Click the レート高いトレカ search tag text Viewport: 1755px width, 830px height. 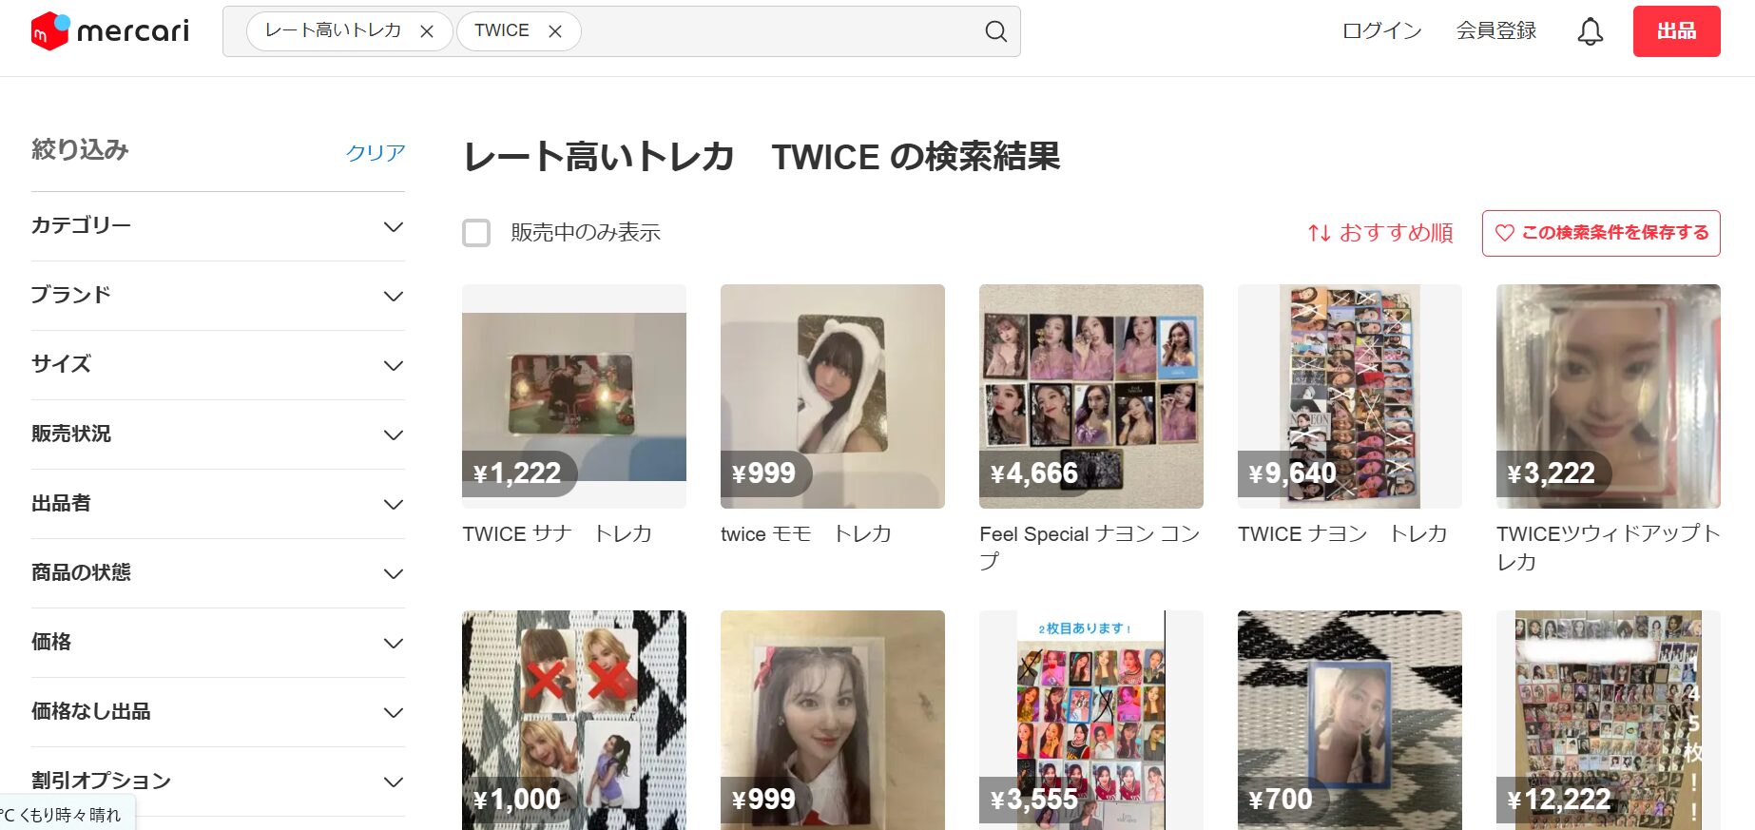click(x=333, y=31)
